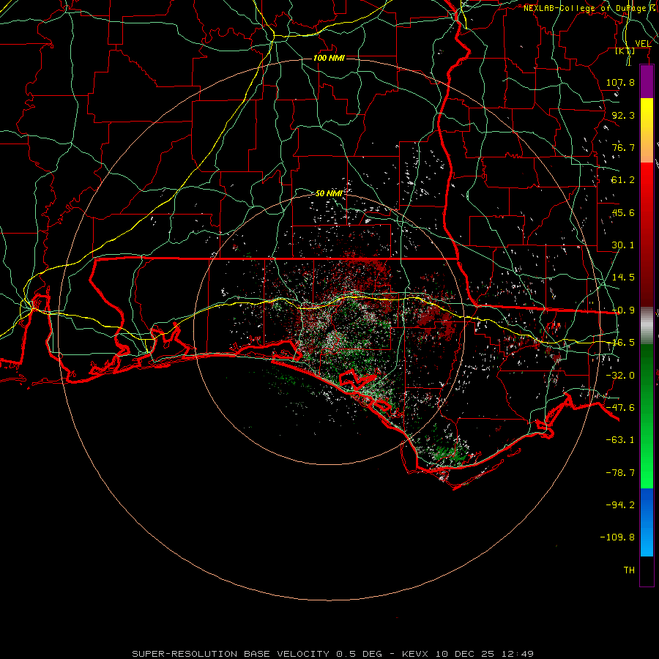Select the 14.5 scale value
This screenshot has height=659, width=659.
coord(623,278)
